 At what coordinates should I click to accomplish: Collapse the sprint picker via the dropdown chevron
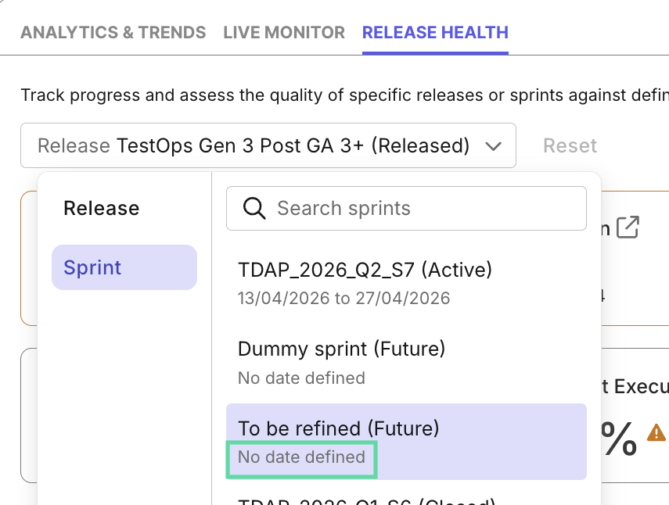tap(493, 146)
